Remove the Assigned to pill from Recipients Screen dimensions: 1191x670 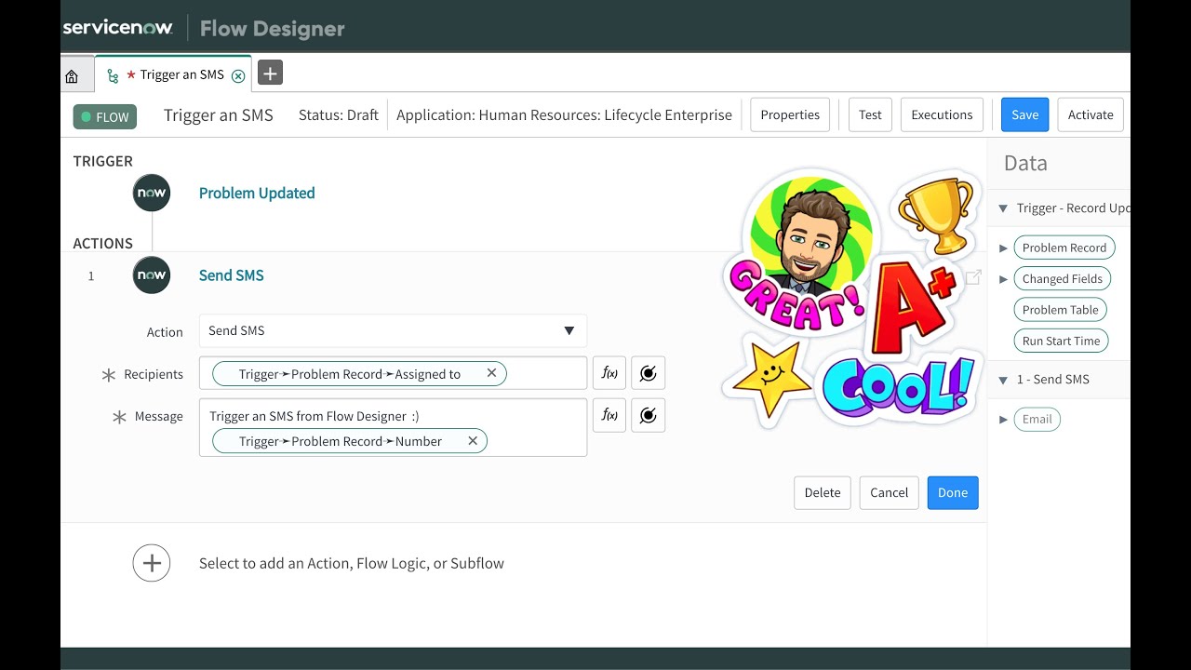[491, 372]
